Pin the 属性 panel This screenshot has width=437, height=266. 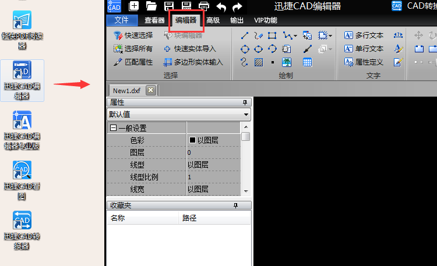click(245, 102)
